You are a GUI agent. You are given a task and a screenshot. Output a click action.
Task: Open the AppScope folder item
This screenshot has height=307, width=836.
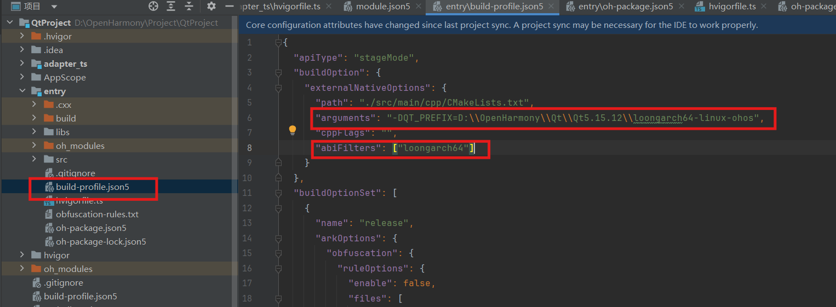click(x=65, y=77)
